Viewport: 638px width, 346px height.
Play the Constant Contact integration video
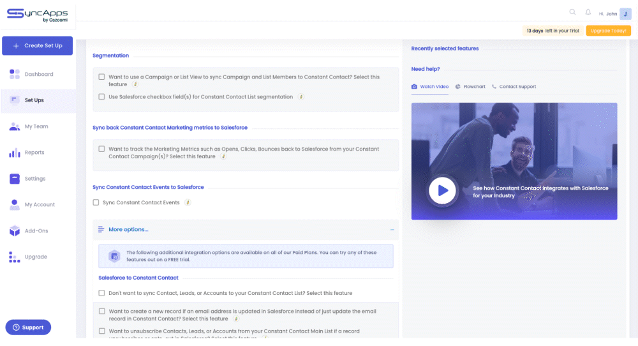442,190
